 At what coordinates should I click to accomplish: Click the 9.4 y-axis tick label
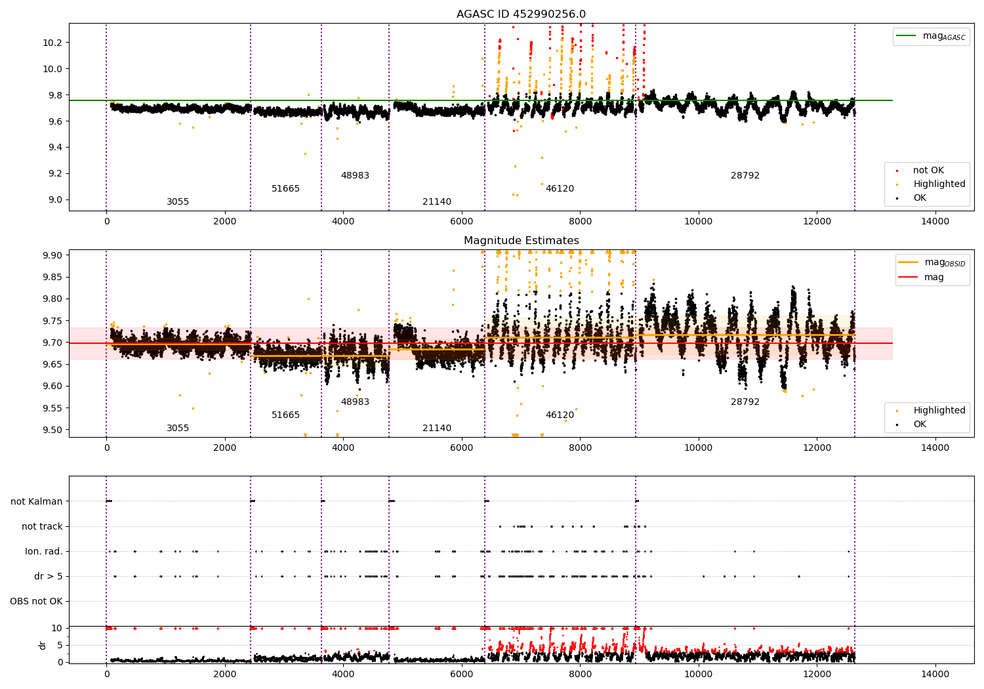55,148
